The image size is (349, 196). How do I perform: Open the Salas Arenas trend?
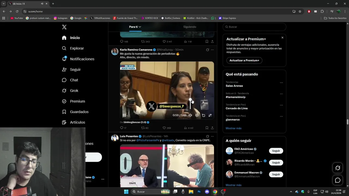pos(234,86)
